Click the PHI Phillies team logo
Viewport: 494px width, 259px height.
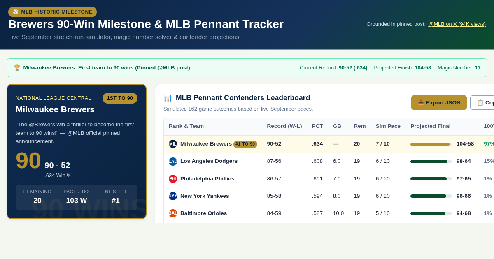(x=173, y=179)
